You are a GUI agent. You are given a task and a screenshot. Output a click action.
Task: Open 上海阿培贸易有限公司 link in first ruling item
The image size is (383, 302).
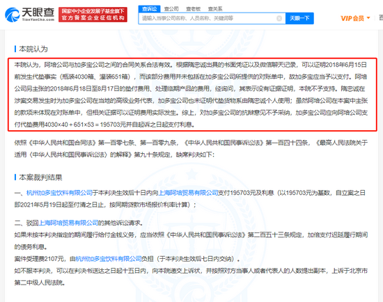coord(188,193)
